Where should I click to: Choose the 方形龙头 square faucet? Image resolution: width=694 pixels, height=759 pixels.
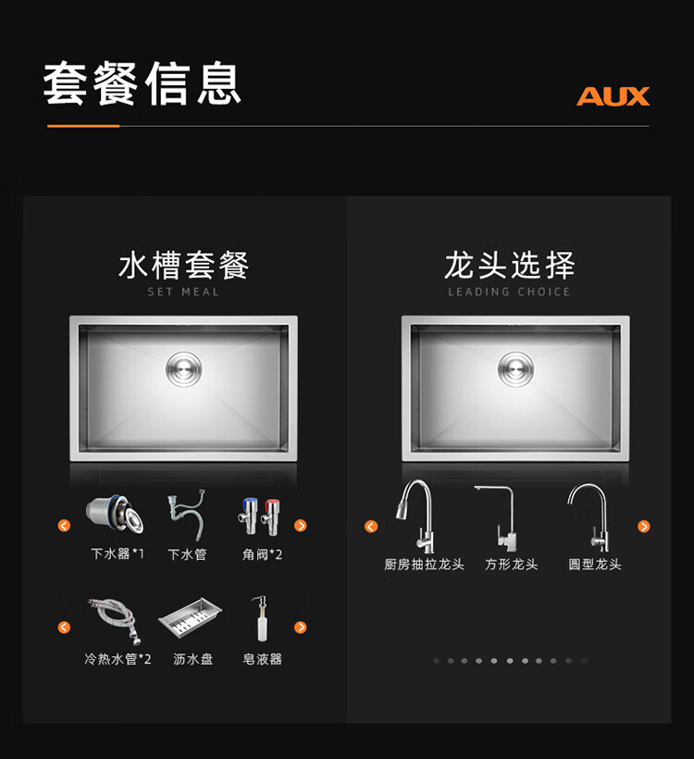point(497,518)
